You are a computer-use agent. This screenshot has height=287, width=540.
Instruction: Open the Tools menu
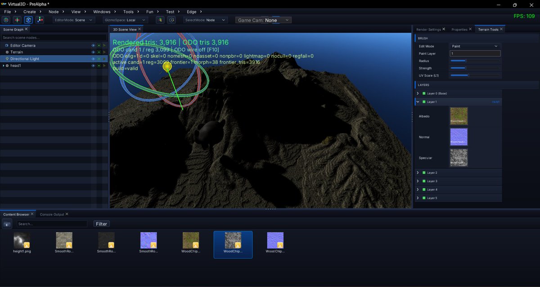pyautogui.click(x=128, y=12)
